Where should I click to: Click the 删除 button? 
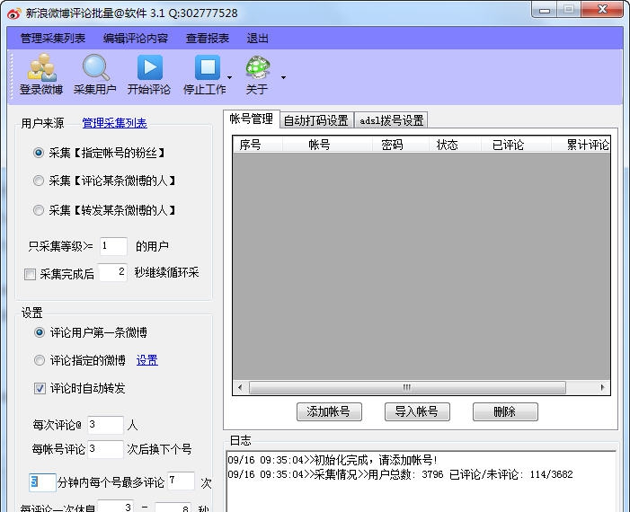[505, 411]
